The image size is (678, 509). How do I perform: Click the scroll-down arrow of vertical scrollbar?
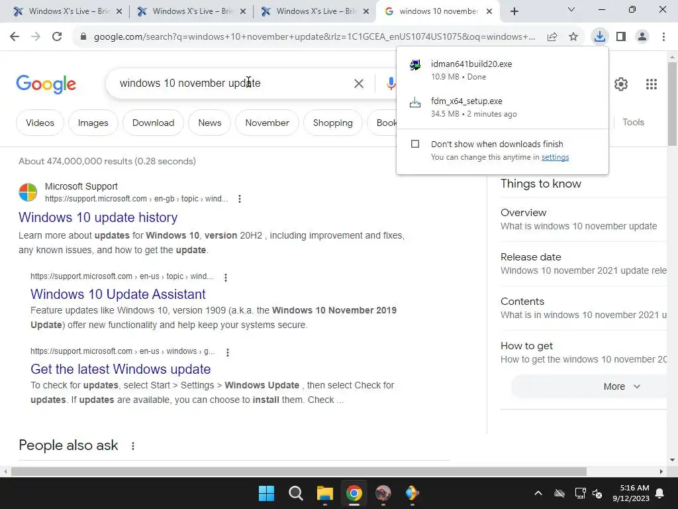pyautogui.click(x=672, y=460)
